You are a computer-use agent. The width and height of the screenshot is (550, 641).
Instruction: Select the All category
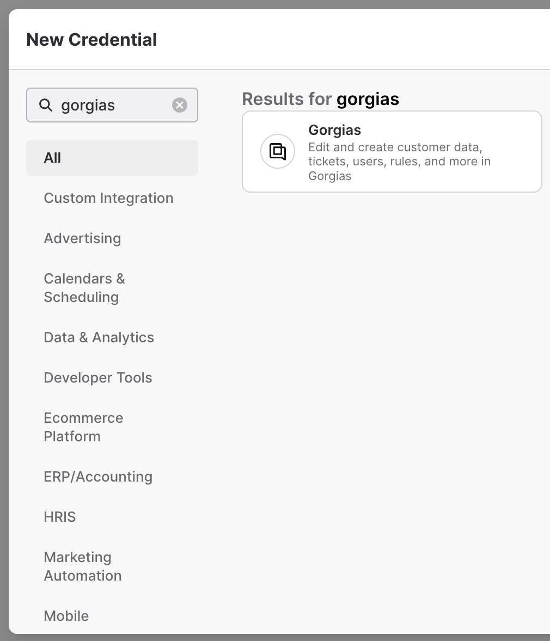112,158
